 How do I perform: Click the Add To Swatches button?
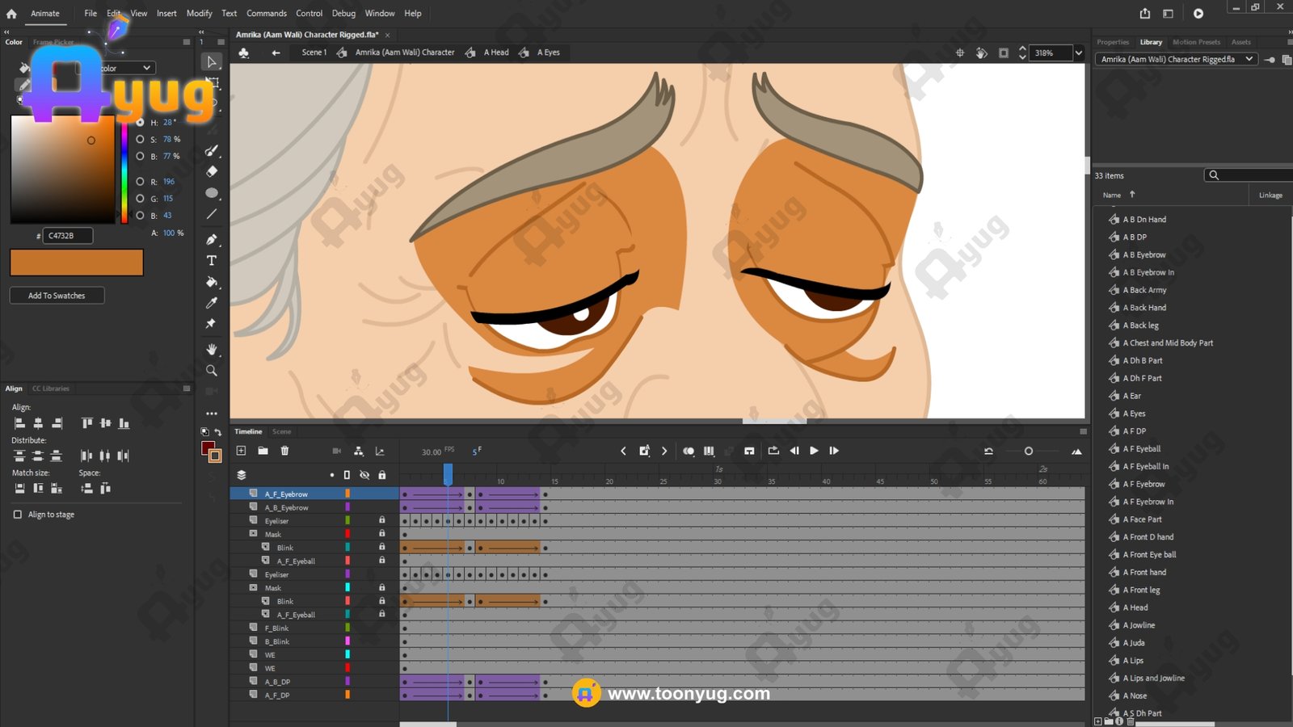pyautogui.click(x=57, y=296)
